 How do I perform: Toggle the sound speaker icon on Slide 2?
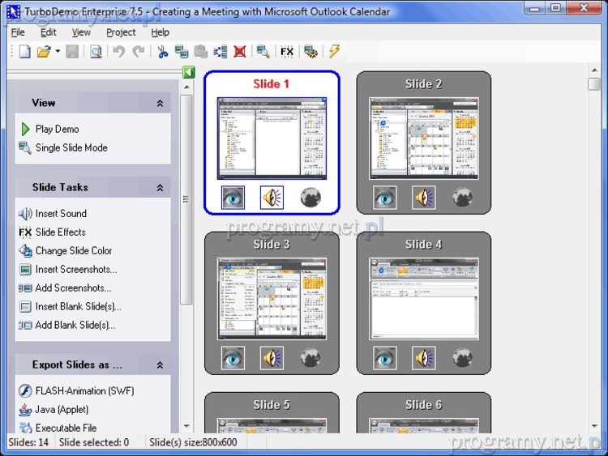point(424,197)
